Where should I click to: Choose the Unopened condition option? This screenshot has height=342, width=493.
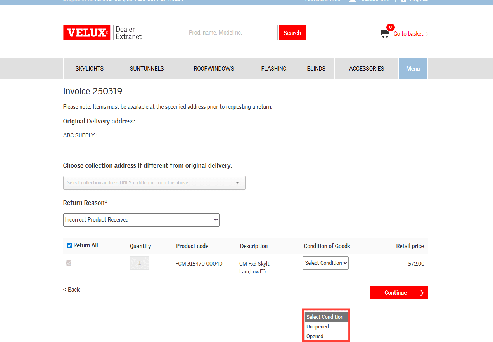pos(327,326)
